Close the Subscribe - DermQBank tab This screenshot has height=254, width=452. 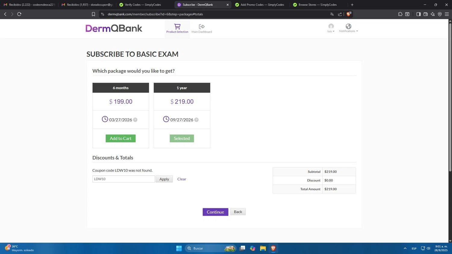pyautogui.click(x=228, y=5)
